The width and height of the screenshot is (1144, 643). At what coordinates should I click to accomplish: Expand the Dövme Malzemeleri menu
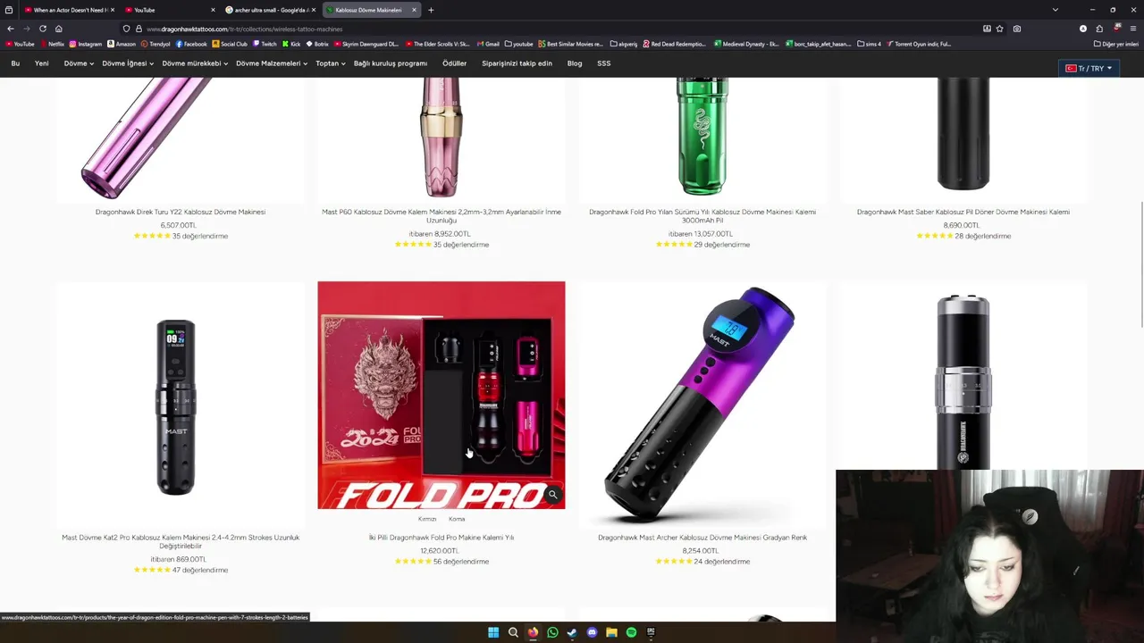pos(272,63)
